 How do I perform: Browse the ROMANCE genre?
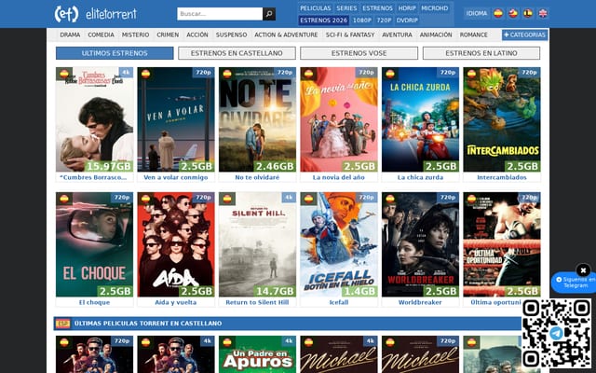474,35
